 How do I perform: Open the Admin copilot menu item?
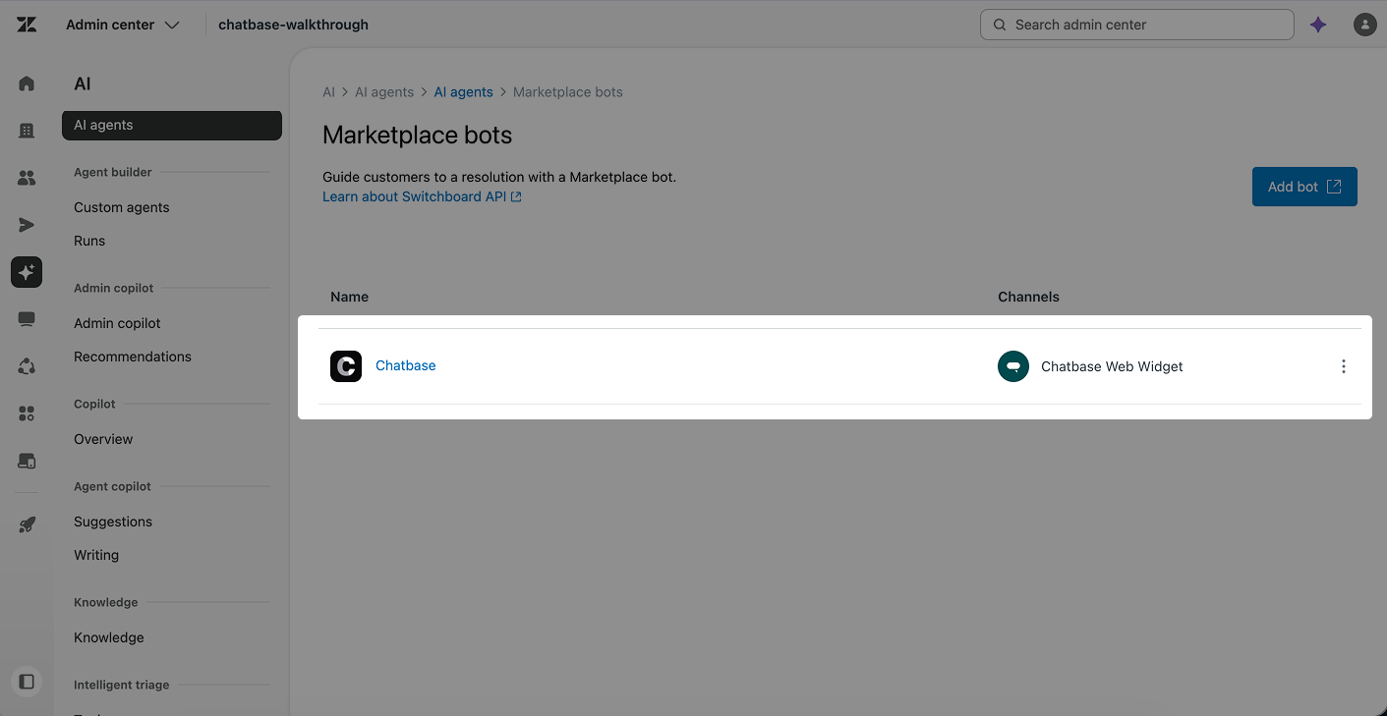117,323
